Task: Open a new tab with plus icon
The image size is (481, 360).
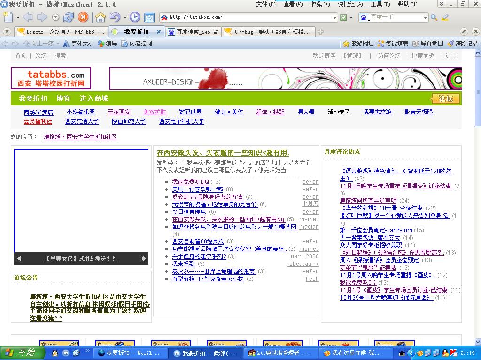Action: click(321, 32)
